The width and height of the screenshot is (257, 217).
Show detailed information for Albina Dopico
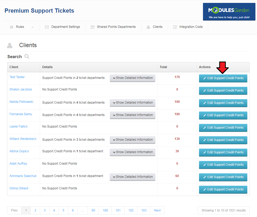(132, 152)
